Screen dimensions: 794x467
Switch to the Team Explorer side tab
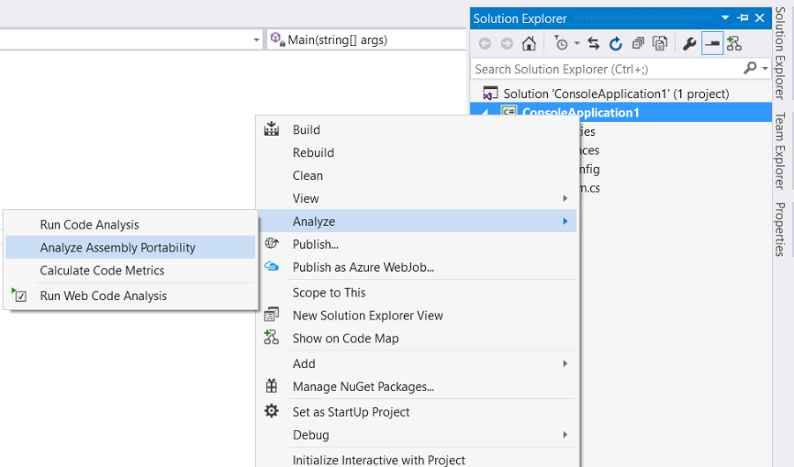coord(780,150)
